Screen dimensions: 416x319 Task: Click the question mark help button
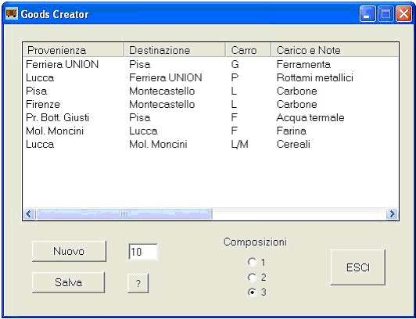tap(138, 284)
